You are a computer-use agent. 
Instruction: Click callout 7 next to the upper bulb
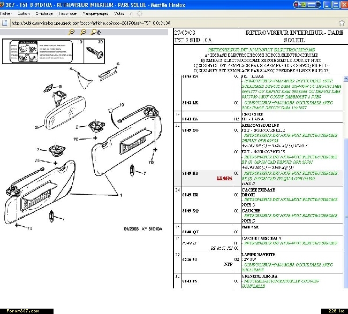(145, 173)
